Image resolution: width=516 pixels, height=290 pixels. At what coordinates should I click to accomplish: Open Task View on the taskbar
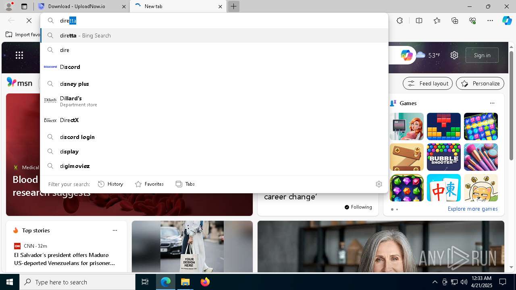point(145,282)
